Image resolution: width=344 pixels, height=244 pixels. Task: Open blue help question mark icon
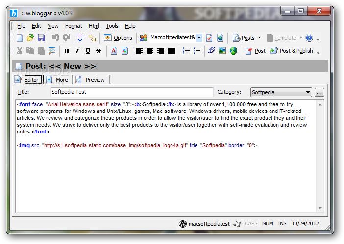tap(309, 38)
